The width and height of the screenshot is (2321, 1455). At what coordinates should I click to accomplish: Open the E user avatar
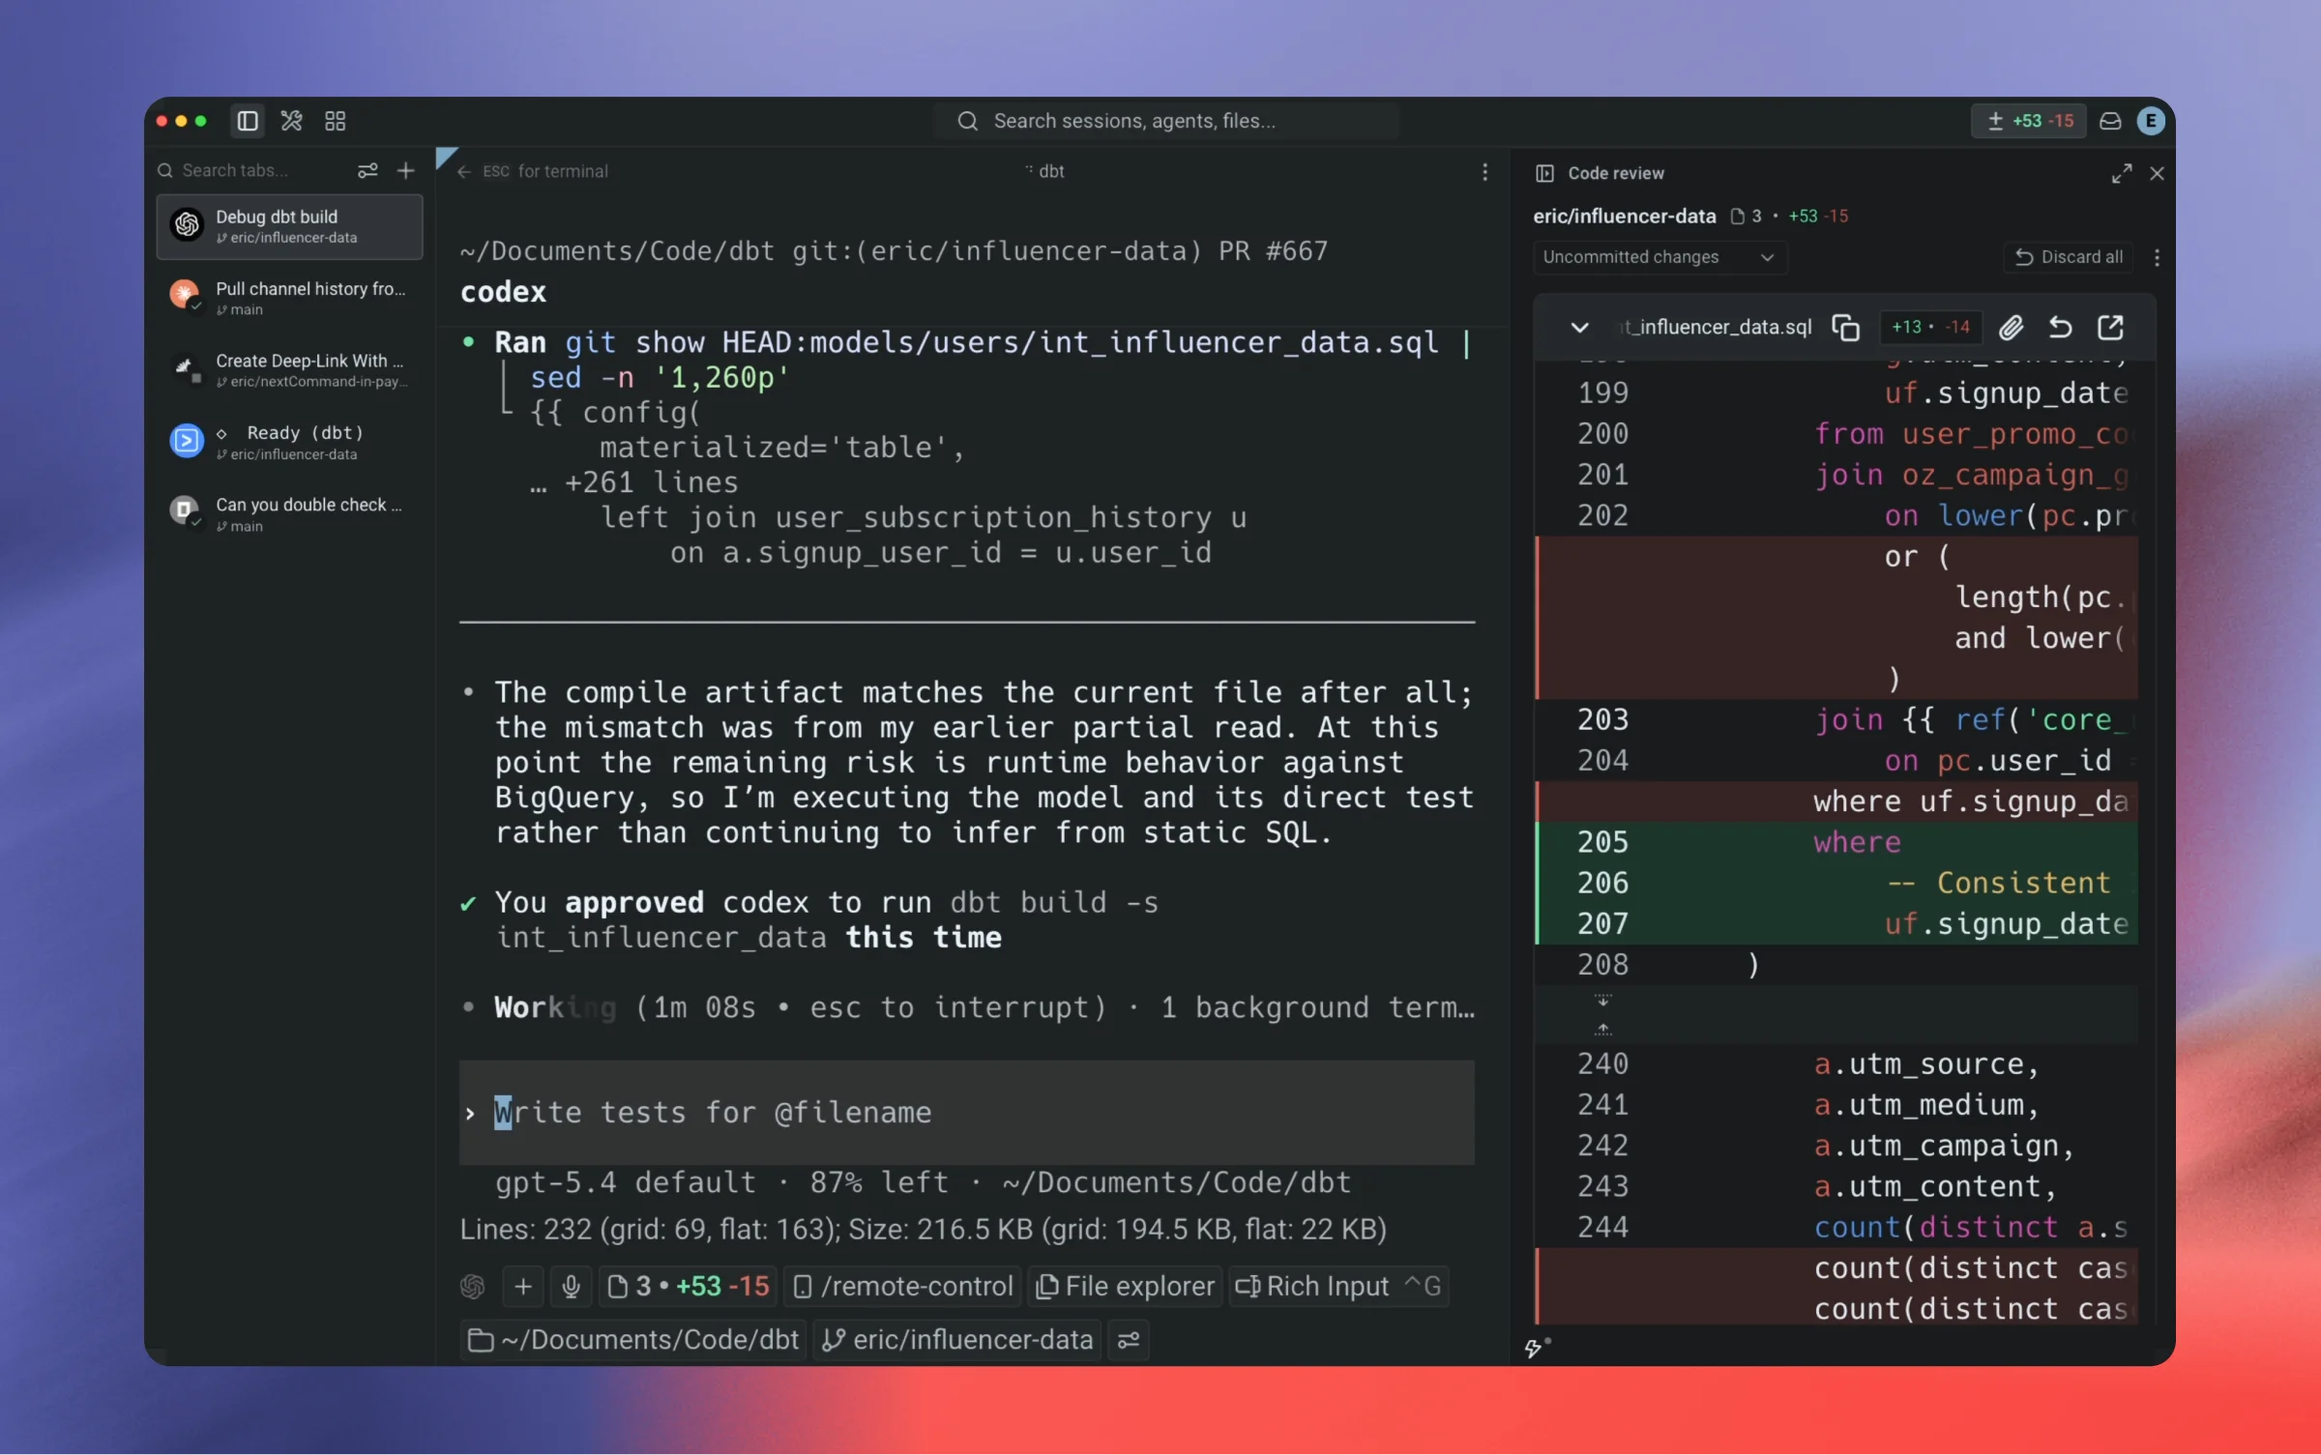pos(2151,121)
